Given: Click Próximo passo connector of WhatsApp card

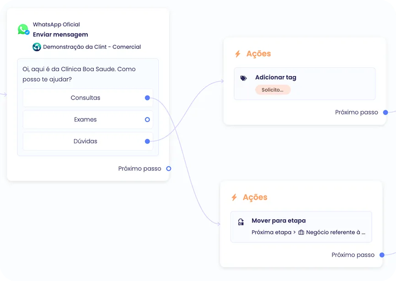Looking at the screenshot, I should tap(169, 169).
